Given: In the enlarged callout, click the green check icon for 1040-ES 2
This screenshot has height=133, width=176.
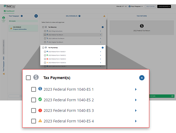Looking at the screenshot, I should [40, 99].
